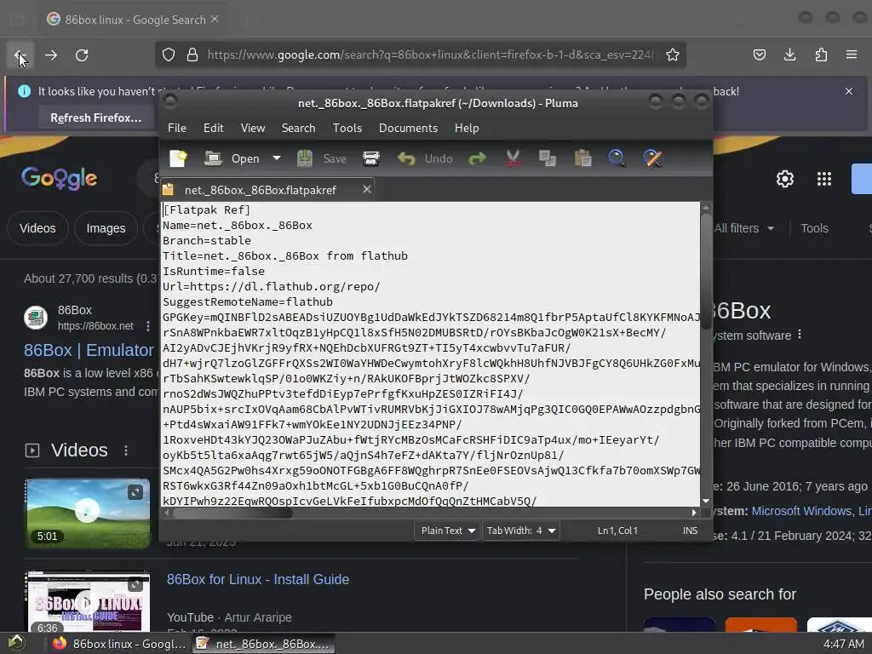This screenshot has height=654, width=872.
Task: Expand the Open recent files arrow
Action: (277, 158)
